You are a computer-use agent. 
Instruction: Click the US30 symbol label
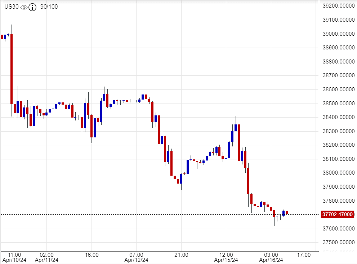click(11, 7)
